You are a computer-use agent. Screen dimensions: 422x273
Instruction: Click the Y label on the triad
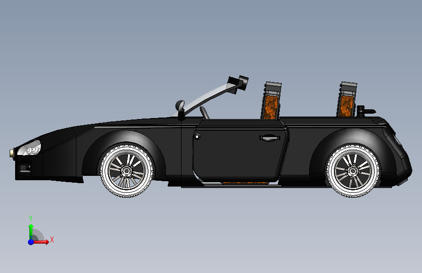31,218
